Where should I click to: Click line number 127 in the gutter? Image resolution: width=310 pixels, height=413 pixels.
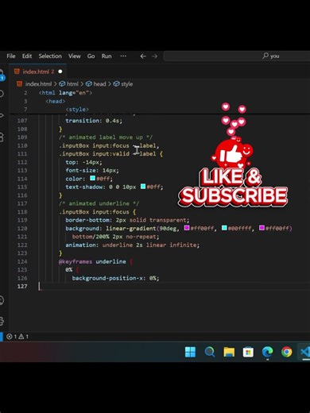tap(22, 286)
